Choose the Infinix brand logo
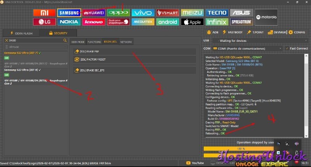 pos(217,22)
